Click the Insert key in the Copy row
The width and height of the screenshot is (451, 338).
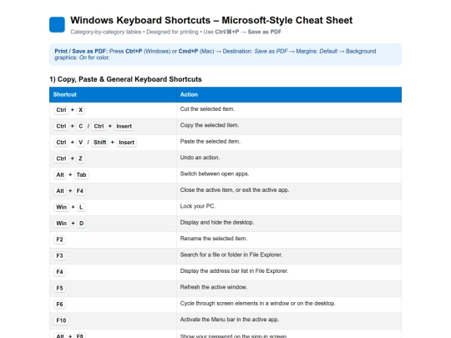[124, 126]
